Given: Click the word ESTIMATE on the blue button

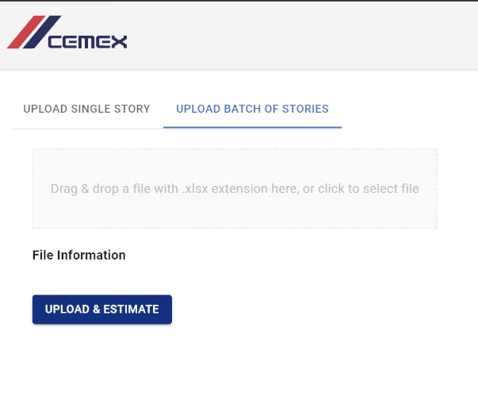Looking at the screenshot, I should pyautogui.click(x=131, y=309).
